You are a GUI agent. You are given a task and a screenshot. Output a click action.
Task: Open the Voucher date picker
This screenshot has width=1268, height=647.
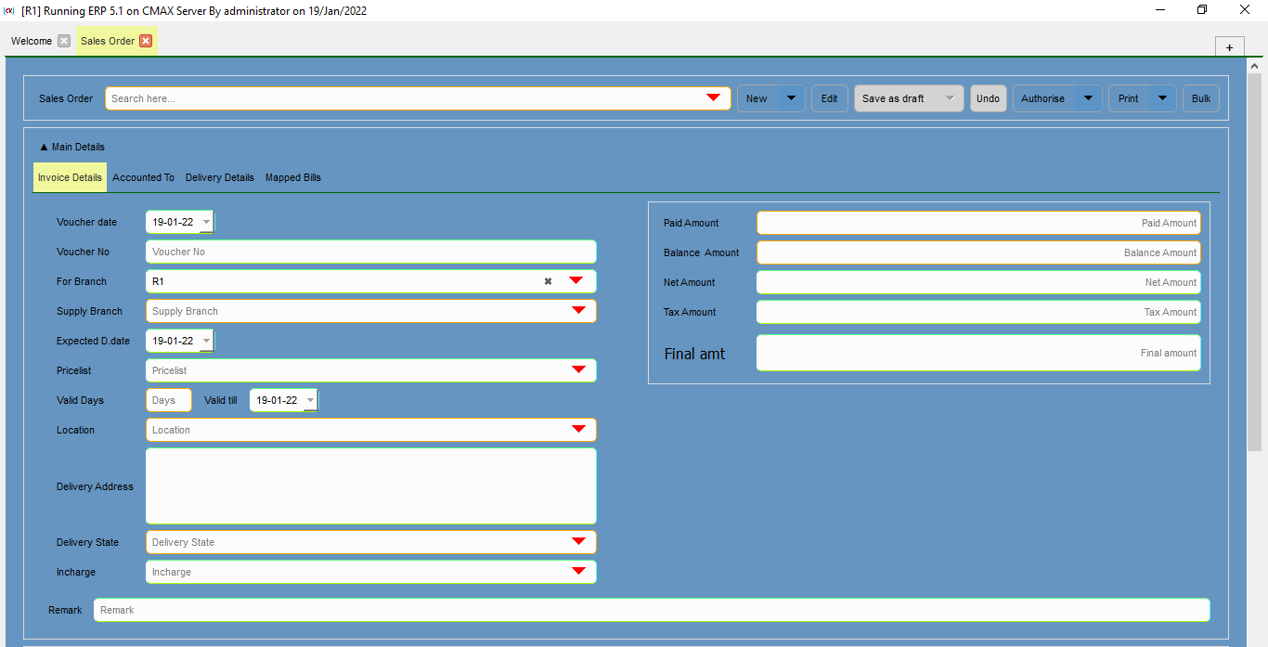(x=206, y=223)
